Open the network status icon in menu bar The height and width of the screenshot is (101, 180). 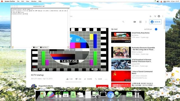[155, 1]
